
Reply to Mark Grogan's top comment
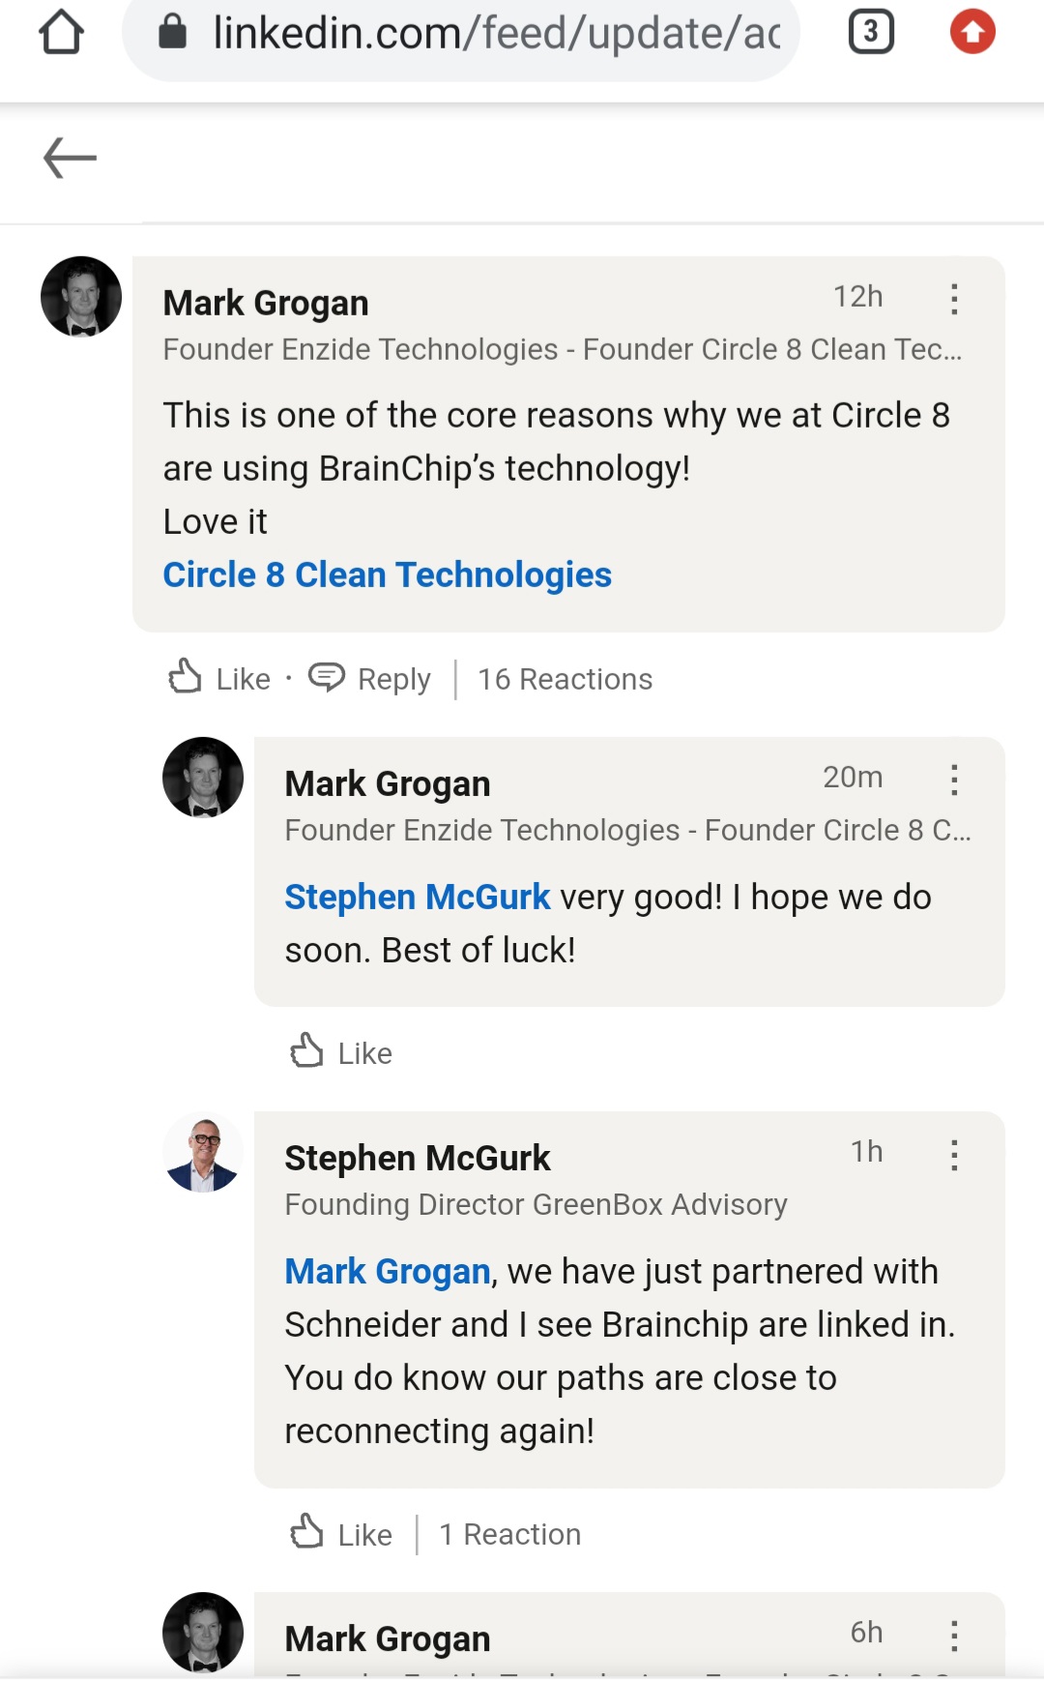[x=370, y=678]
